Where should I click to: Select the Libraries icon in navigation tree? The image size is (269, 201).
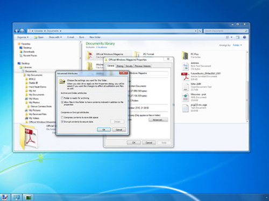click(x=21, y=68)
